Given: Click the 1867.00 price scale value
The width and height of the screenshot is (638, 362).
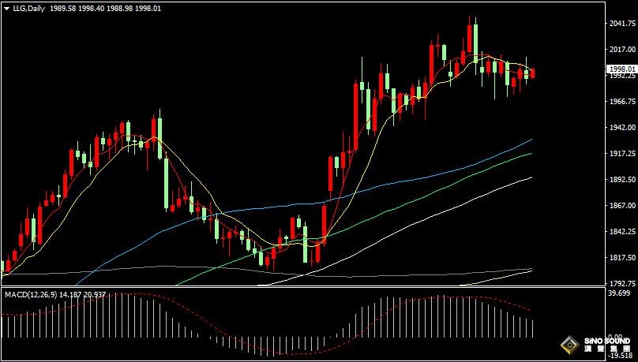Looking at the screenshot, I should tap(622, 206).
